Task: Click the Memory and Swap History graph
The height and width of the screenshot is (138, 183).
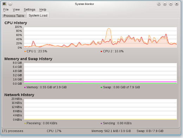Action: pos(100,73)
